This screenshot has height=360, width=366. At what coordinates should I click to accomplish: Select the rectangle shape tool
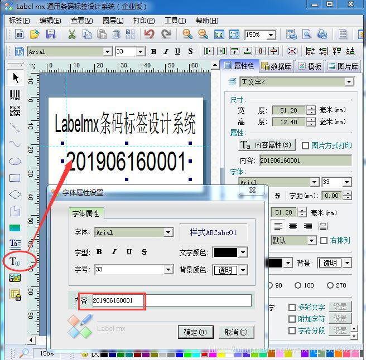[x=15, y=178]
